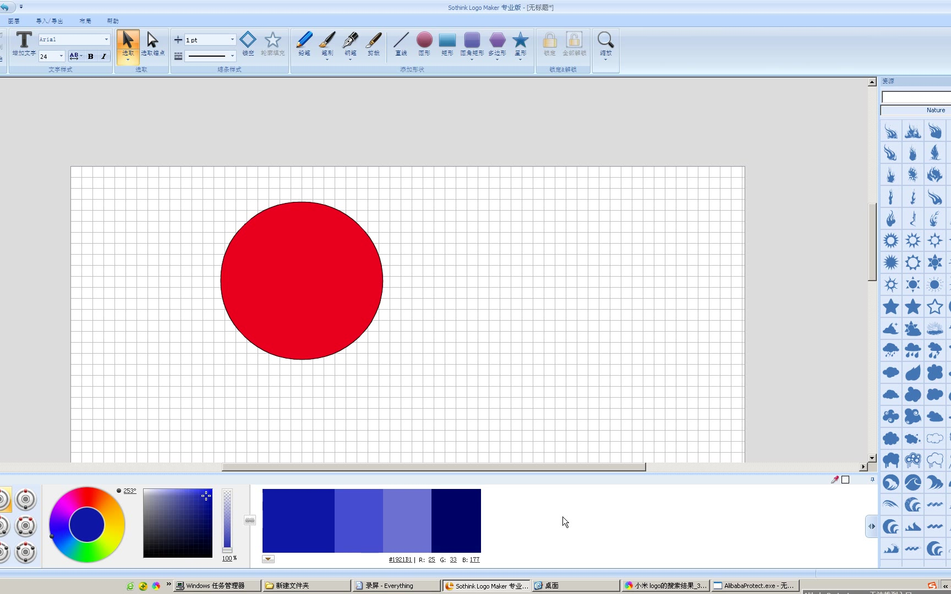Expand the 1 pt line width dropdown
Viewport: 951px width, 594px height.
point(232,40)
